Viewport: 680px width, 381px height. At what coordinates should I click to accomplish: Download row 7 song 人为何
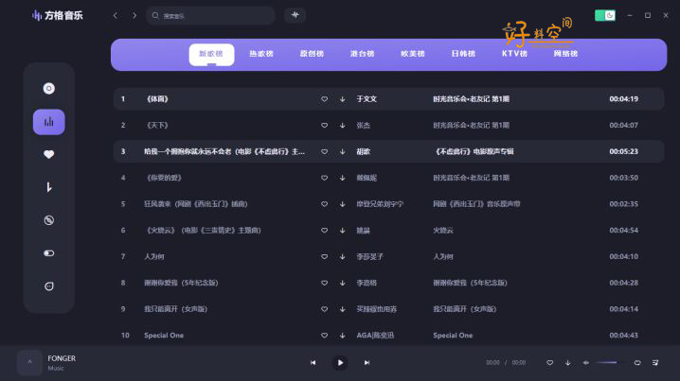click(x=343, y=257)
